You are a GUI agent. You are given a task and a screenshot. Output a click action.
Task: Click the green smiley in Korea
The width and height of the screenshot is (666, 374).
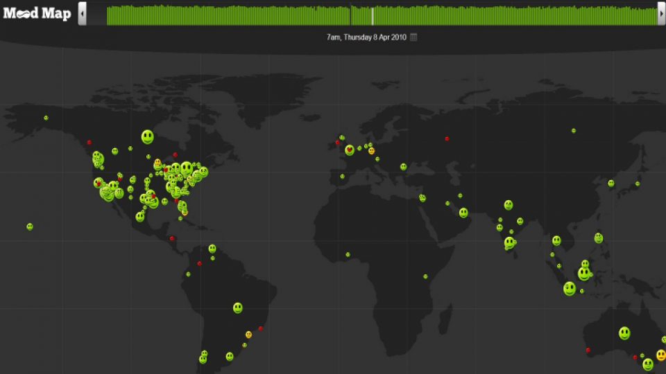click(x=610, y=184)
